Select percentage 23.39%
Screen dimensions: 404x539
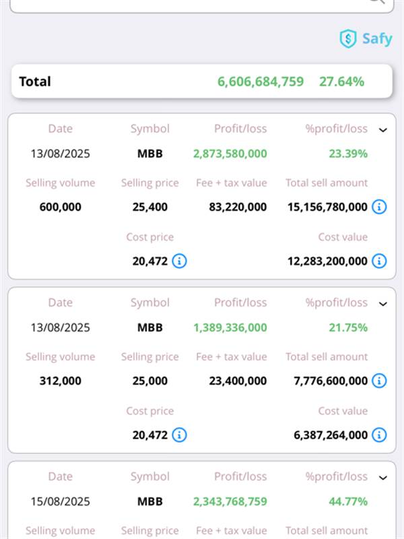tap(348, 154)
